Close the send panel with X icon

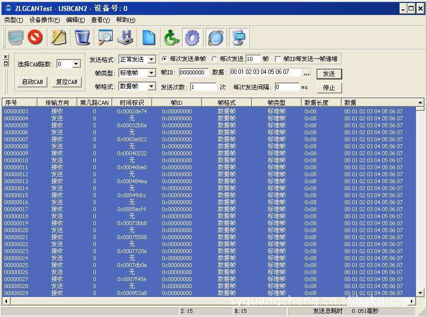click(x=5, y=56)
